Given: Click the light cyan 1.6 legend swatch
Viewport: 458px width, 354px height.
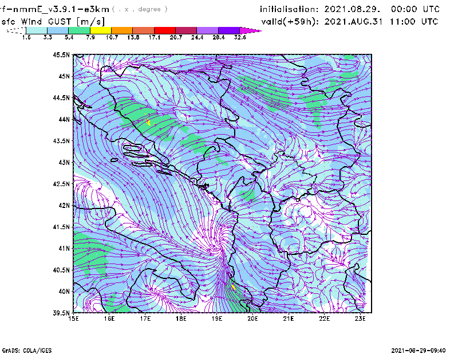Looking at the screenshot, I should 37,30.
